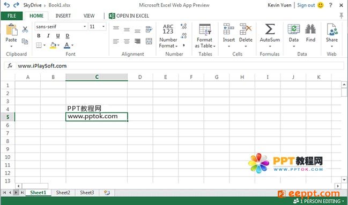348x205 pixels.
Task: Align text to bottom
Action: [x=137, y=31]
